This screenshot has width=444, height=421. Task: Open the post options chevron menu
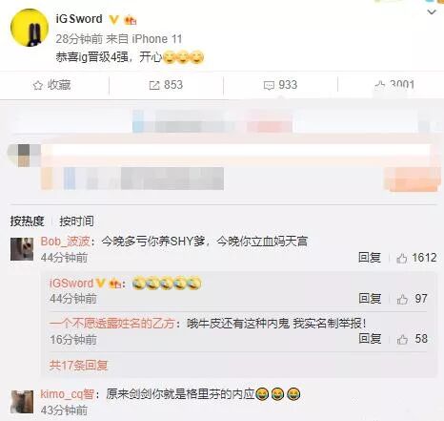click(x=432, y=12)
